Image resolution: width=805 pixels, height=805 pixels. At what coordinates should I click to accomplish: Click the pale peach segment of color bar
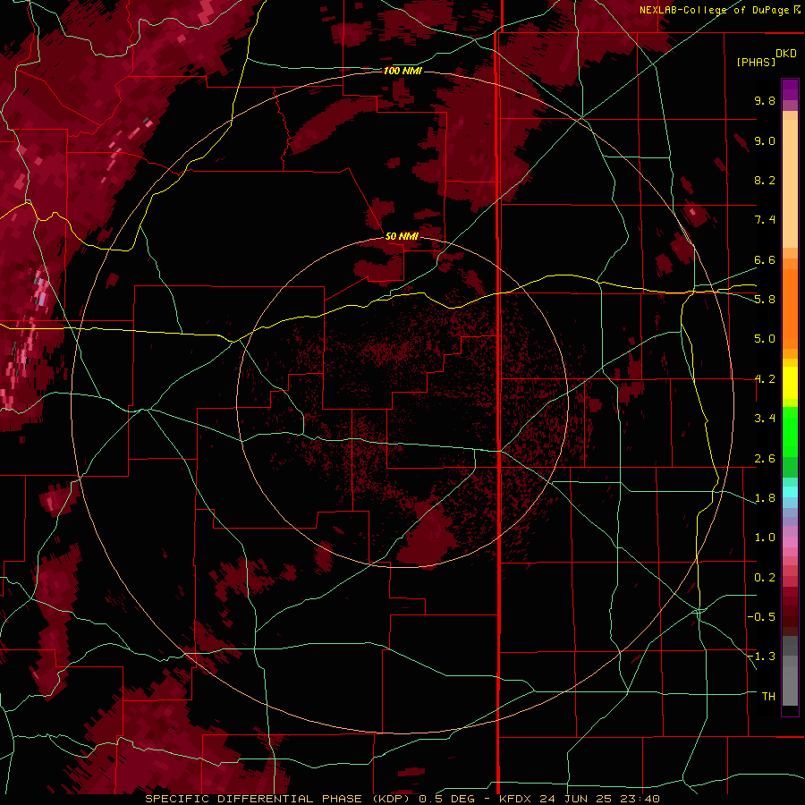click(x=790, y=185)
